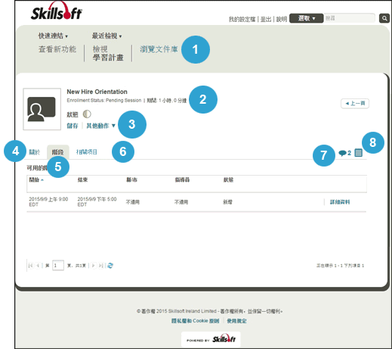
Task: Open the comments bubble showing 2
Action: tap(344, 153)
